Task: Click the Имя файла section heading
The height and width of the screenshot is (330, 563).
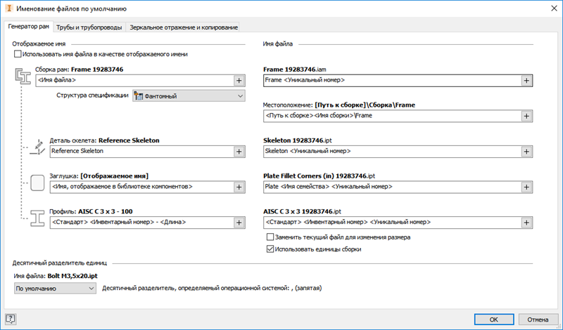Action: pyautogui.click(x=277, y=44)
